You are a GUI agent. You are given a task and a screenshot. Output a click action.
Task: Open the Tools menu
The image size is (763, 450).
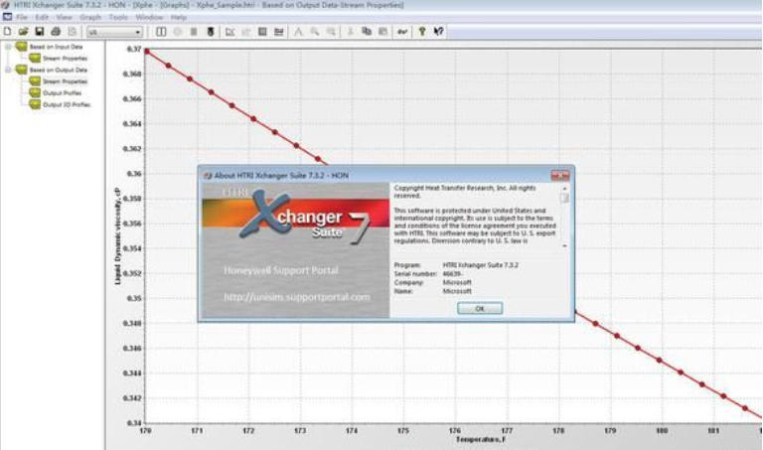pyautogui.click(x=117, y=18)
